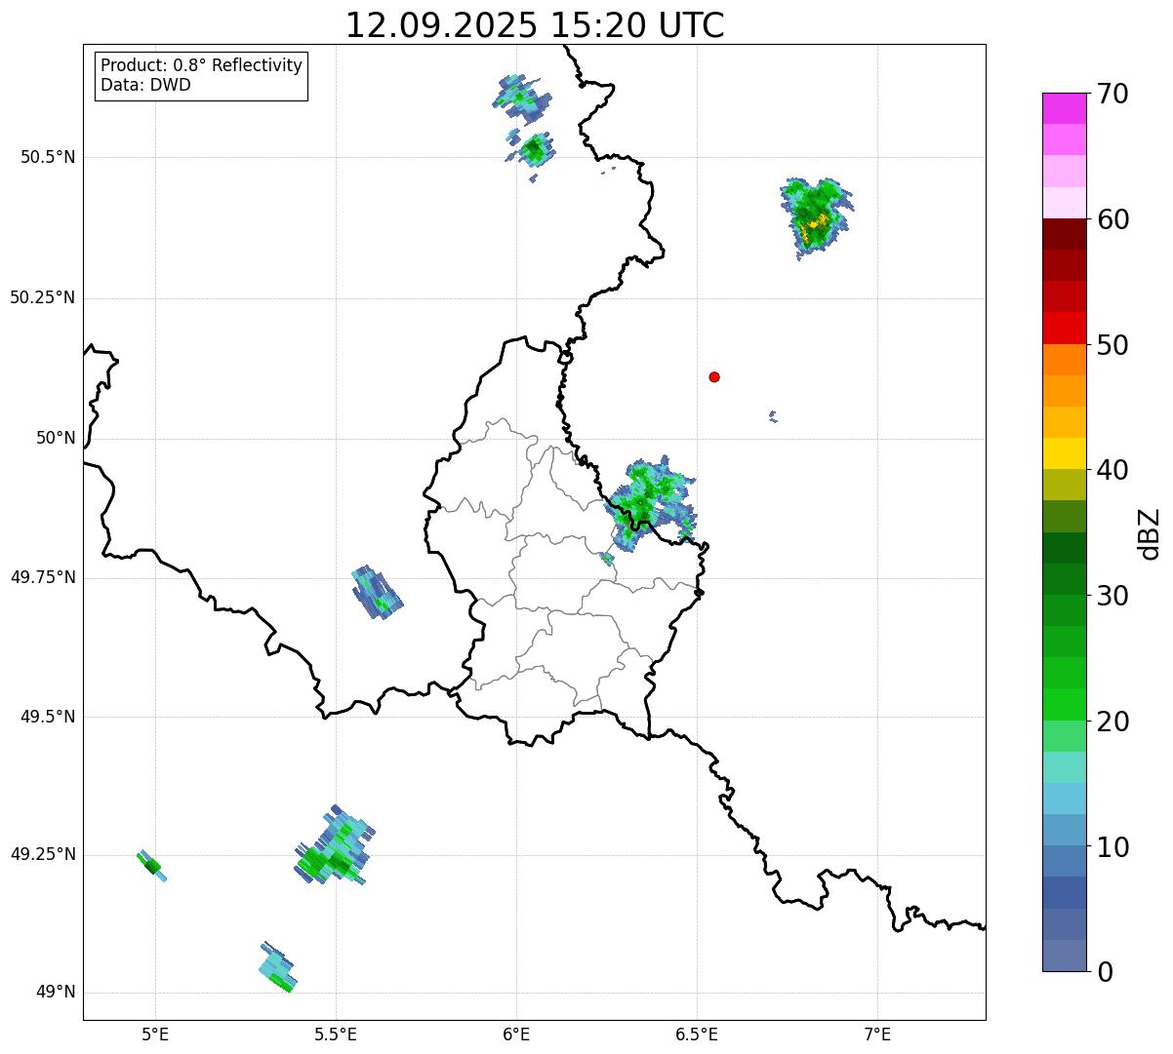Click the tiny echo speck near 6.7°E 50.05°N
1173x1054 pixels.
tap(773, 416)
